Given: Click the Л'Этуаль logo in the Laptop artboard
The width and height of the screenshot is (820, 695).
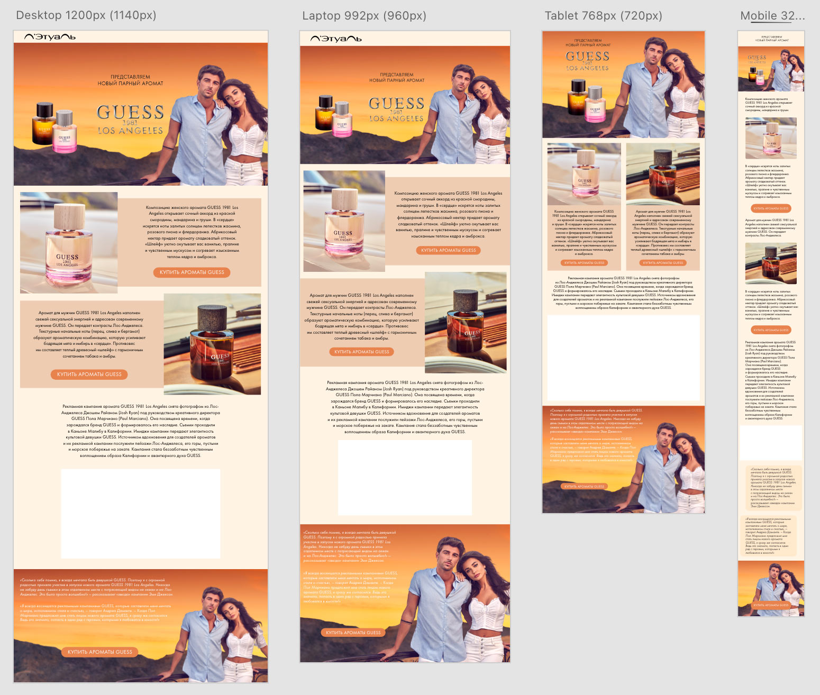Looking at the screenshot, I should [336, 39].
